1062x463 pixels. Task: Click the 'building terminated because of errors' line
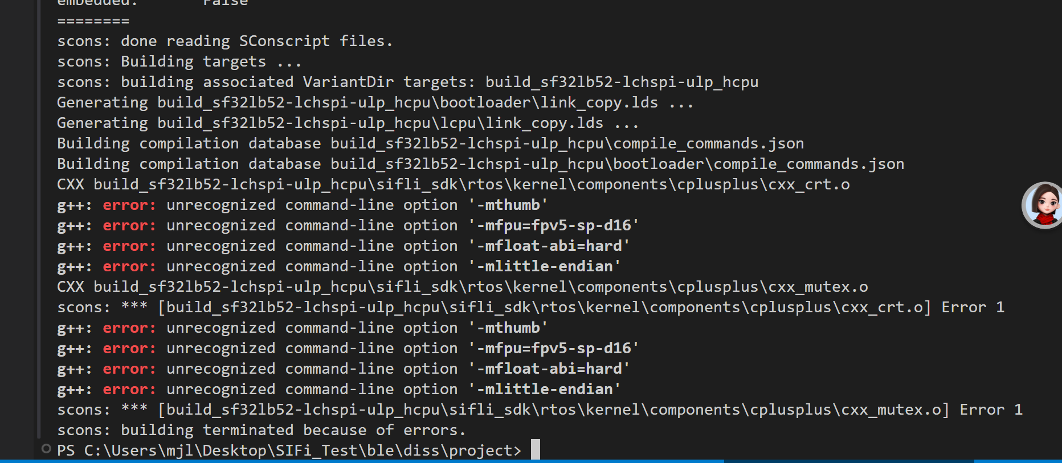(x=262, y=431)
